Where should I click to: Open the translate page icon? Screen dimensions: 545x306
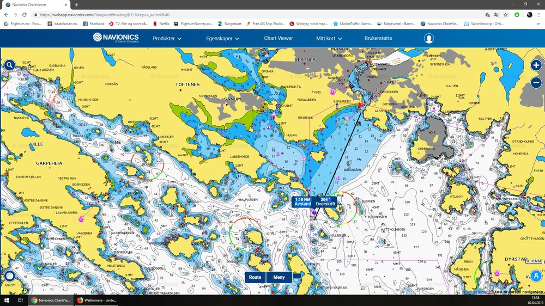point(496,15)
